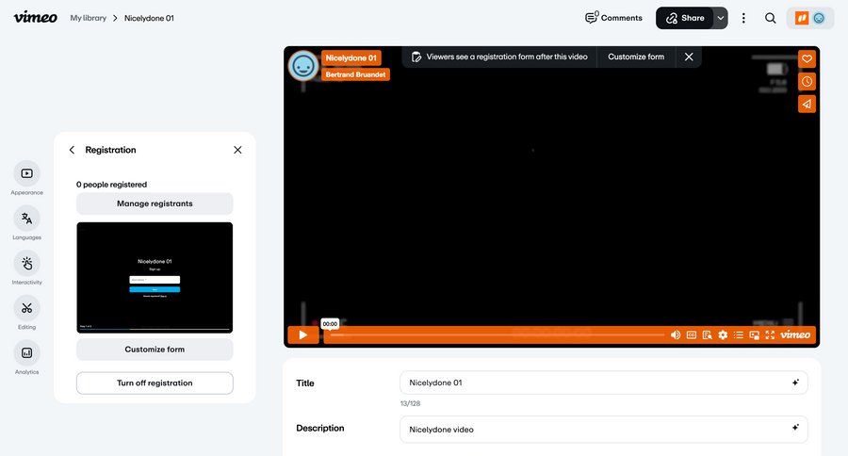Open the Comments panel

(x=613, y=18)
